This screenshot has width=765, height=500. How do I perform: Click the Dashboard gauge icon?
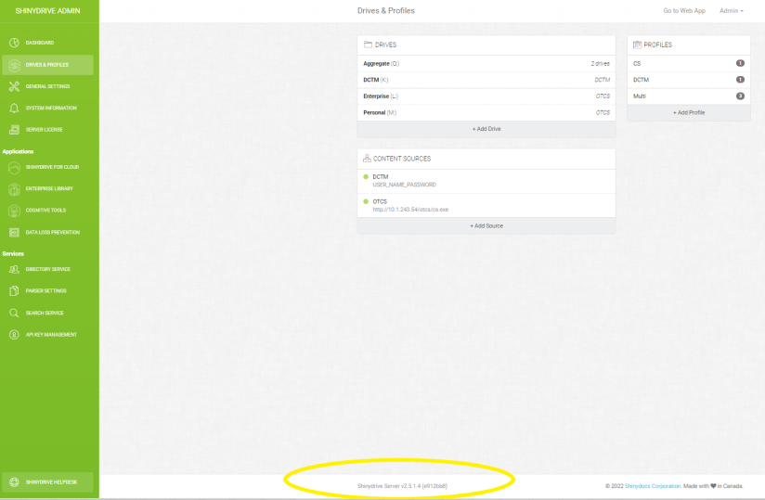pyautogui.click(x=14, y=43)
